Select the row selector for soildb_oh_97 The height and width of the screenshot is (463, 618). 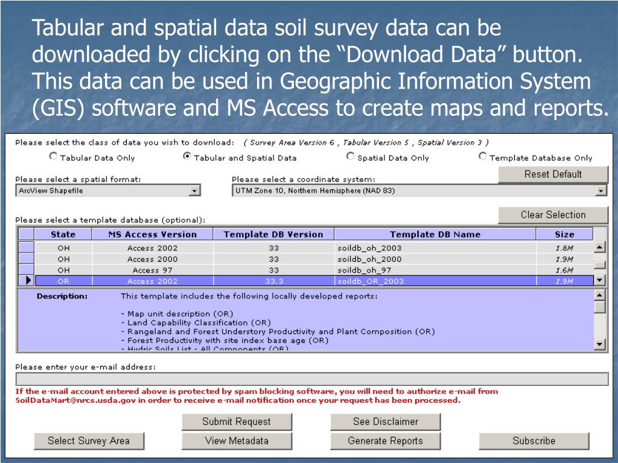(x=27, y=269)
